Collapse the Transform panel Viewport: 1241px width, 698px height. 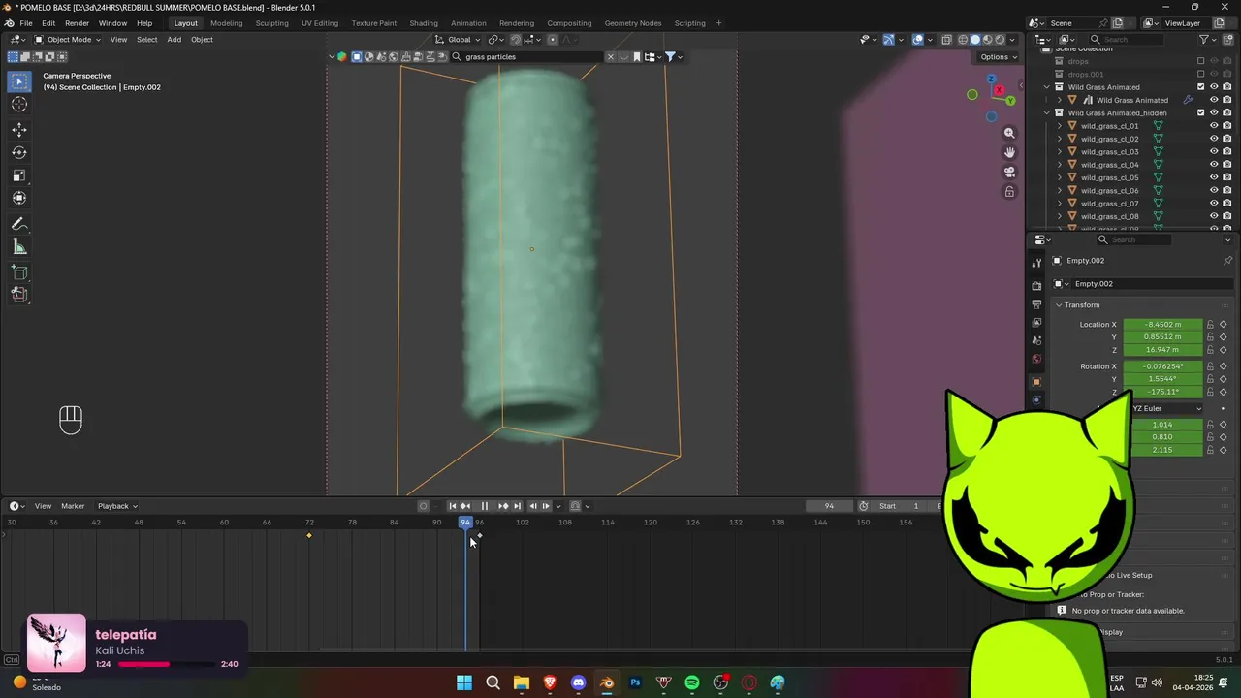(1060, 305)
